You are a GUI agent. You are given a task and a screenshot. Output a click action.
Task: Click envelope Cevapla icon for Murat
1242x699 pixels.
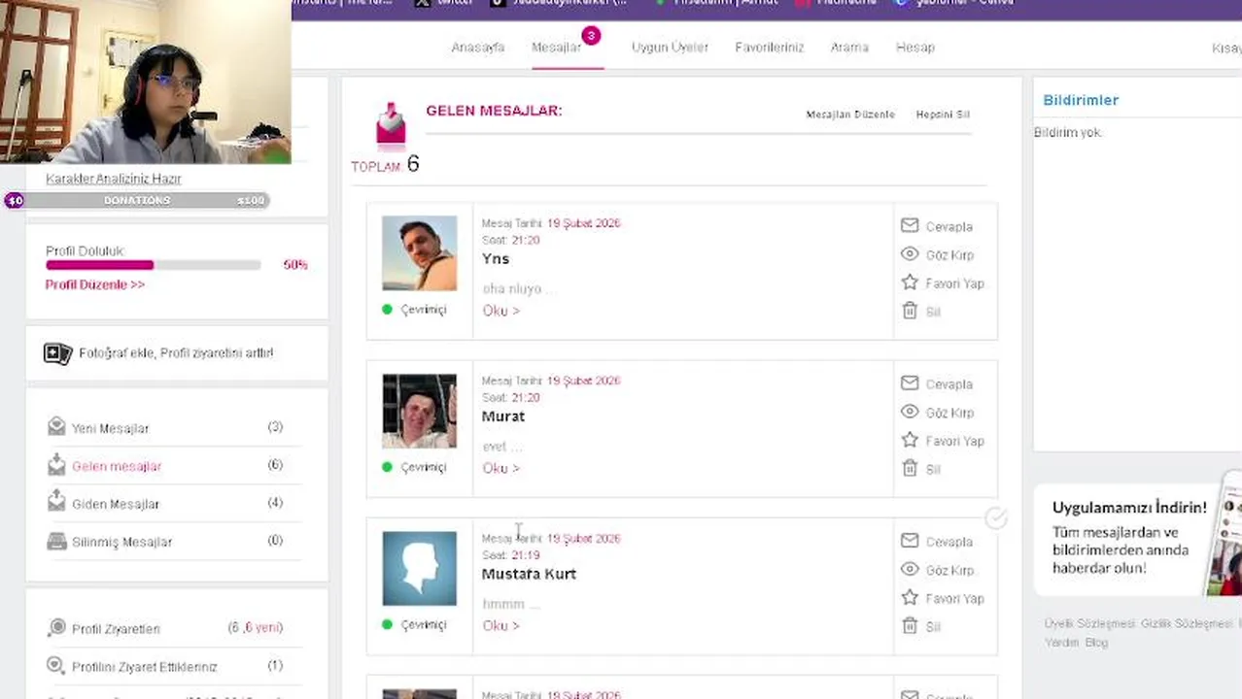[x=910, y=383]
